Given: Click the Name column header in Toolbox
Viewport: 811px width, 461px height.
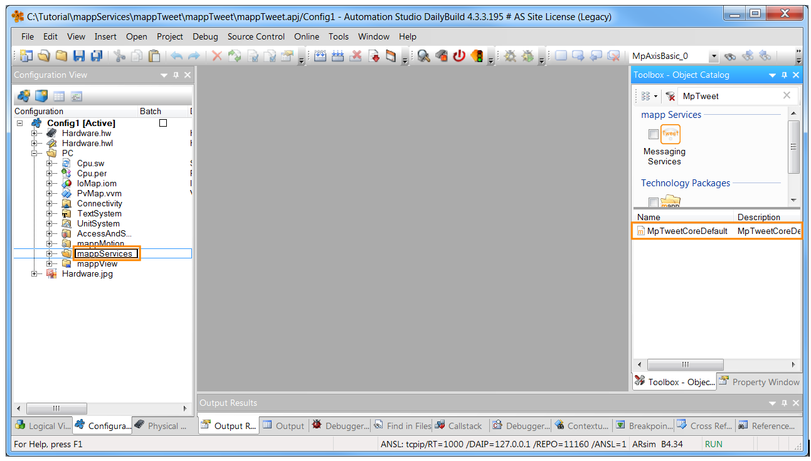Looking at the screenshot, I should [x=683, y=217].
